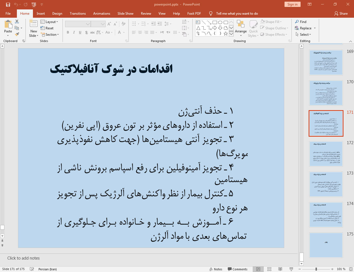Click the Undo arrow icon
This screenshot has width=354, height=272.
click(x=16, y=4)
